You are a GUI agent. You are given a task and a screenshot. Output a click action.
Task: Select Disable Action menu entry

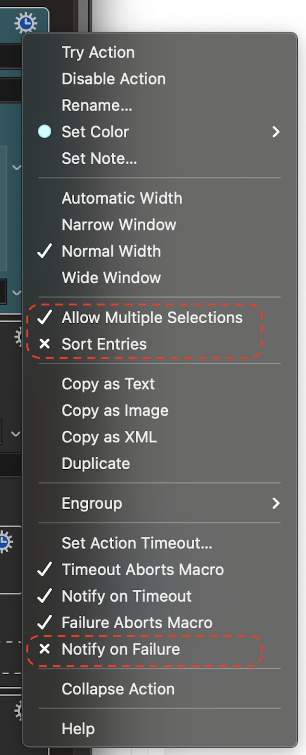tap(114, 79)
